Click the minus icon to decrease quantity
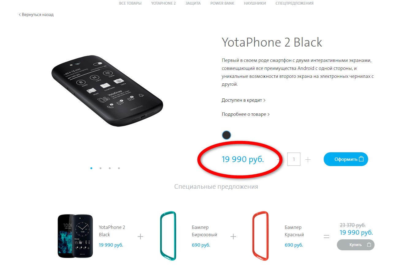The height and width of the screenshot is (273, 404). point(279,159)
